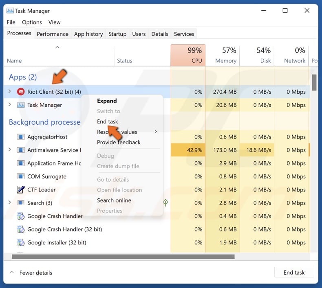Open the Resource values submenu arrow
Image resolution: width=322 pixels, height=288 pixels.
[156, 132]
